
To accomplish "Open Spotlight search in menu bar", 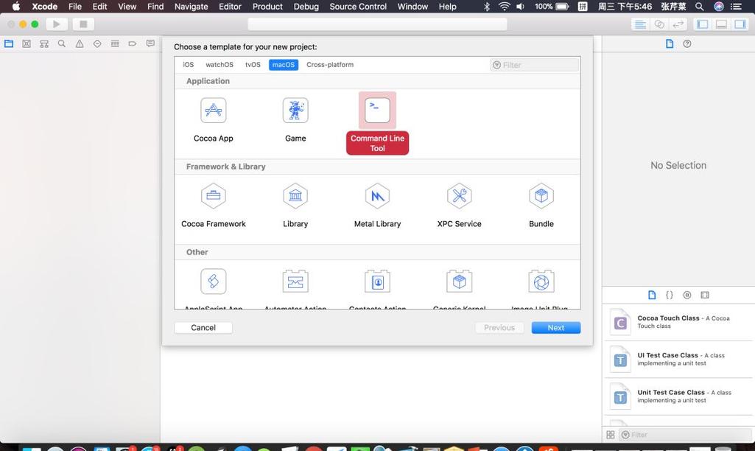I will coord(700,6).
